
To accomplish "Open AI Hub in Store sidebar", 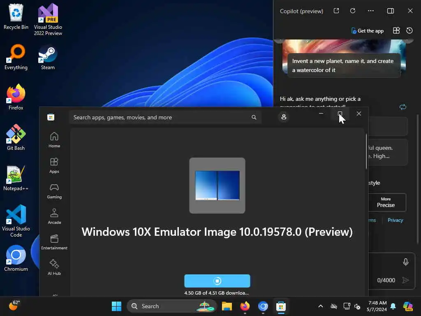I will tap(54, 267).
